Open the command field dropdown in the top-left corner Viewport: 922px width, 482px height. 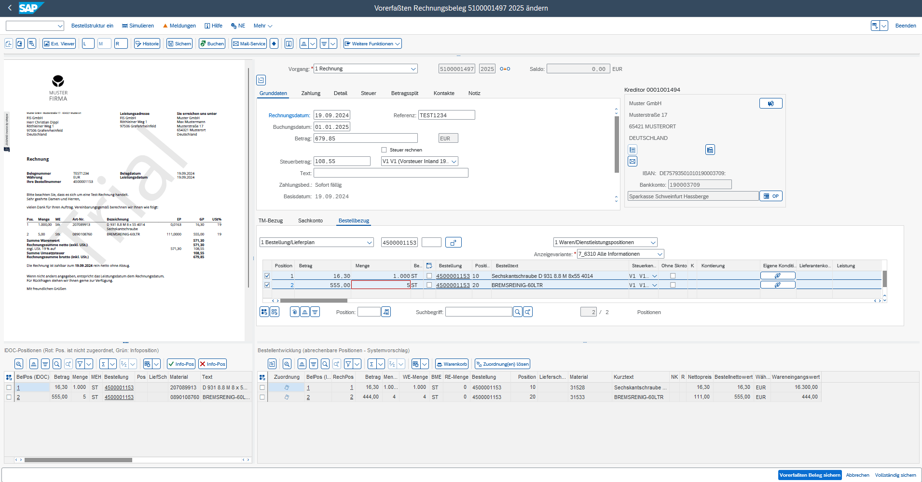point(60,26)
